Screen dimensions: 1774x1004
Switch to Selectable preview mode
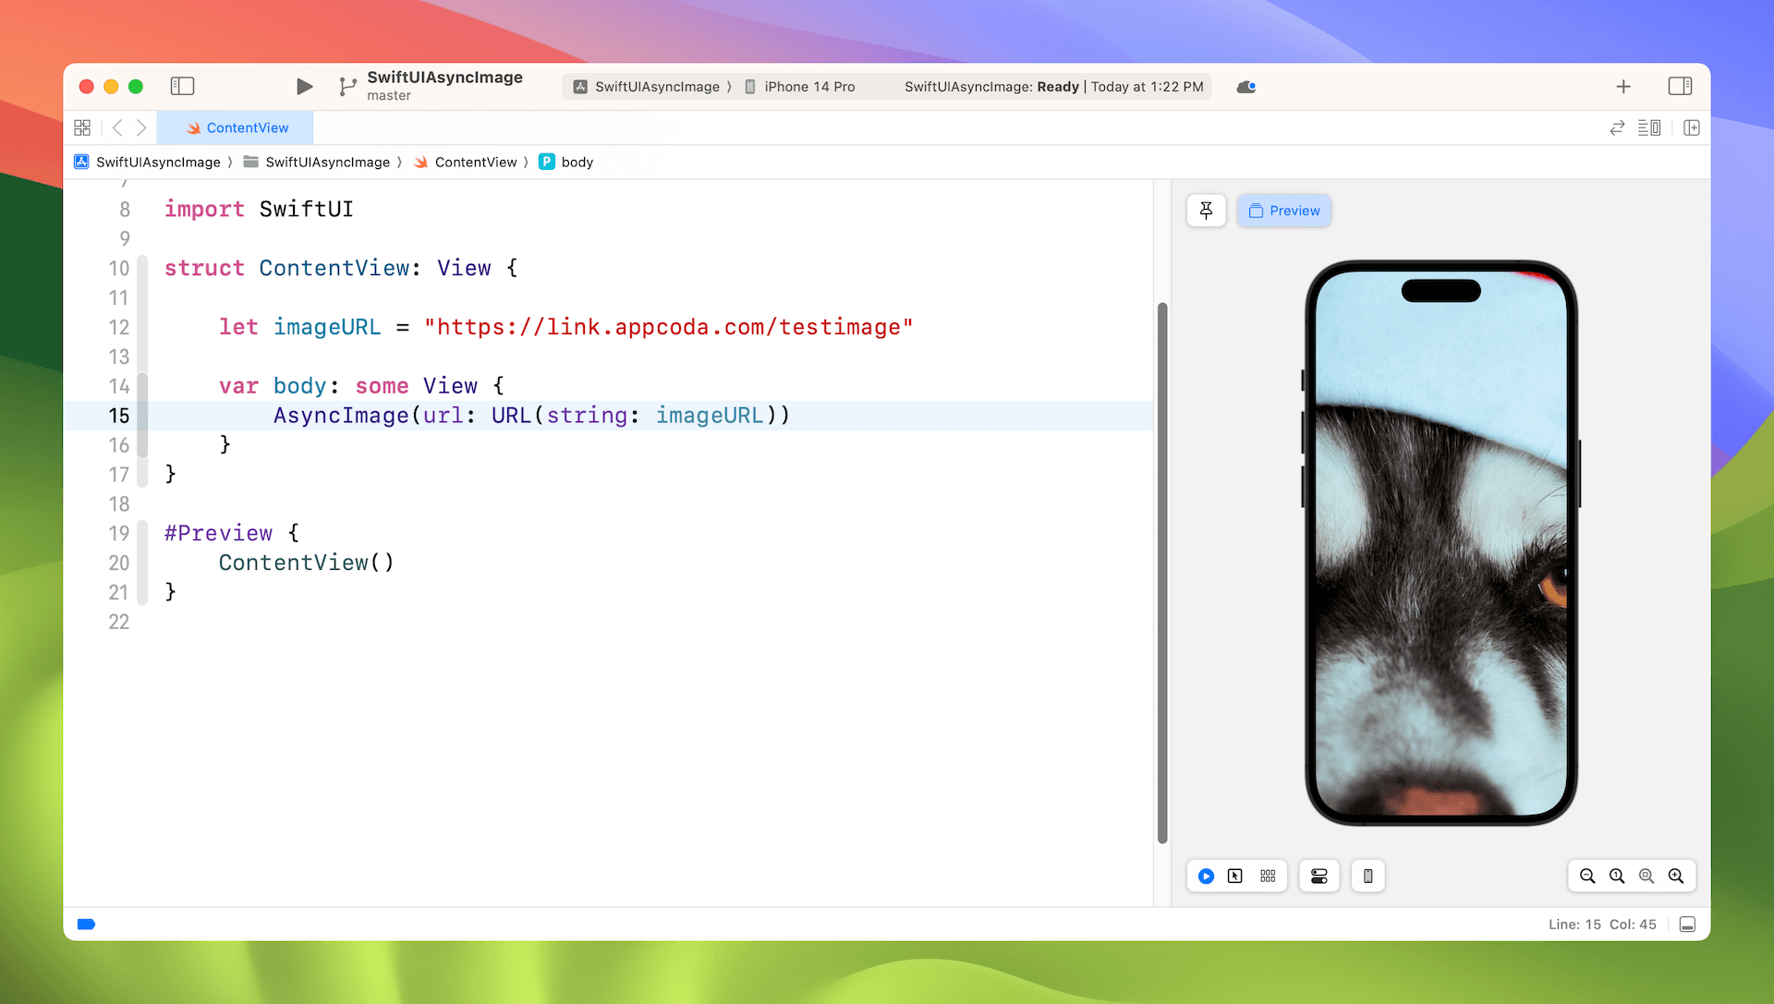(1235, 876)
